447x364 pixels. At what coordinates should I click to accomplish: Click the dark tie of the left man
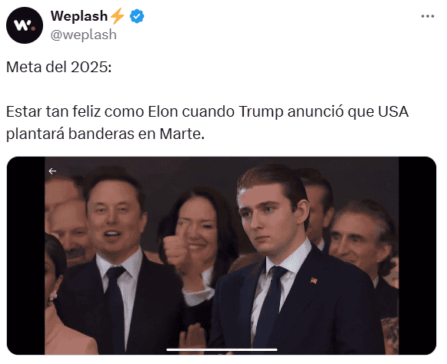[x=115, y=307]
